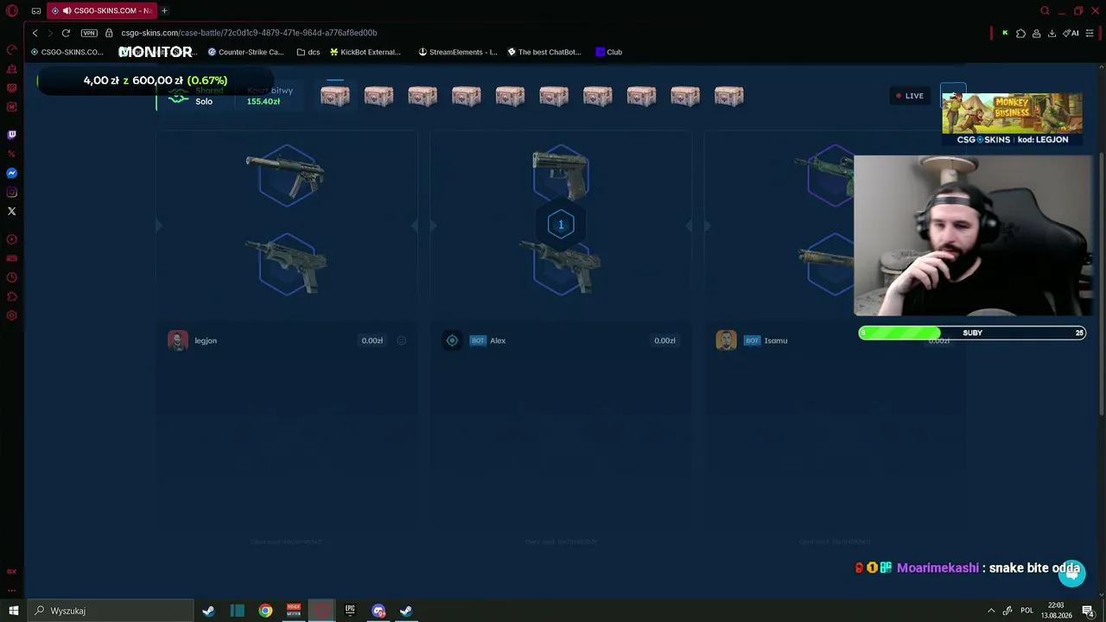
Task: Open Google Chrome from the taskbar
Action: 265,611
